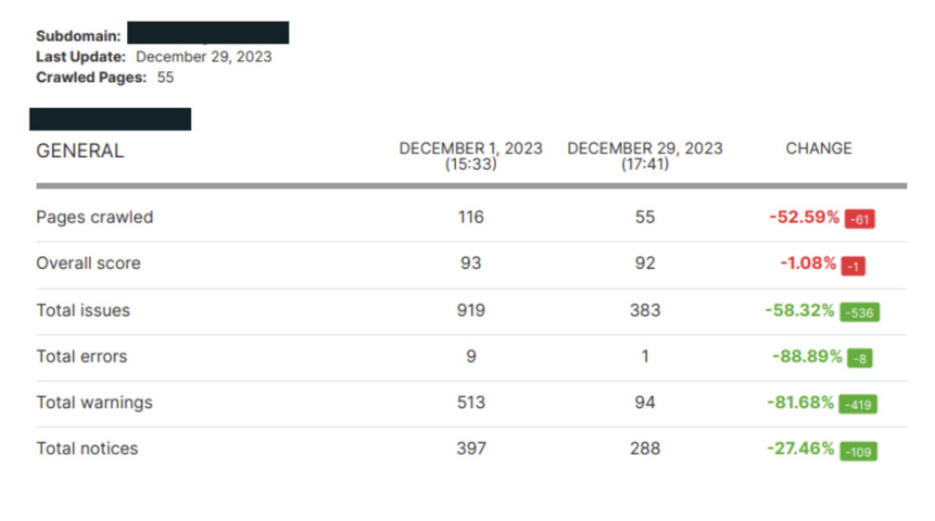This screenshot has height=521, width=935.
Task: Click the -52.59% pages crawled change
Action: click(x=804, y=217)
